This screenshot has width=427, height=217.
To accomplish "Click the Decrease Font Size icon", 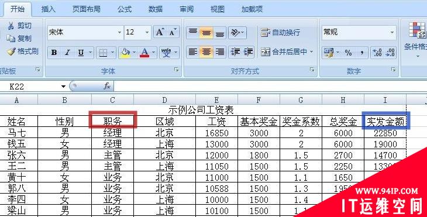I will 173,32.
